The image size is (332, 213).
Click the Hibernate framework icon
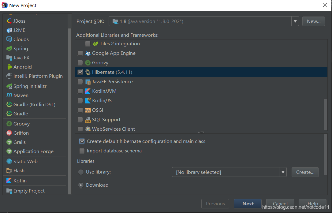88,72
